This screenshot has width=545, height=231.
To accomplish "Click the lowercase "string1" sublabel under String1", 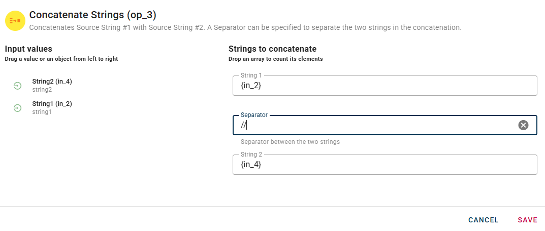I will coord(42,112).
